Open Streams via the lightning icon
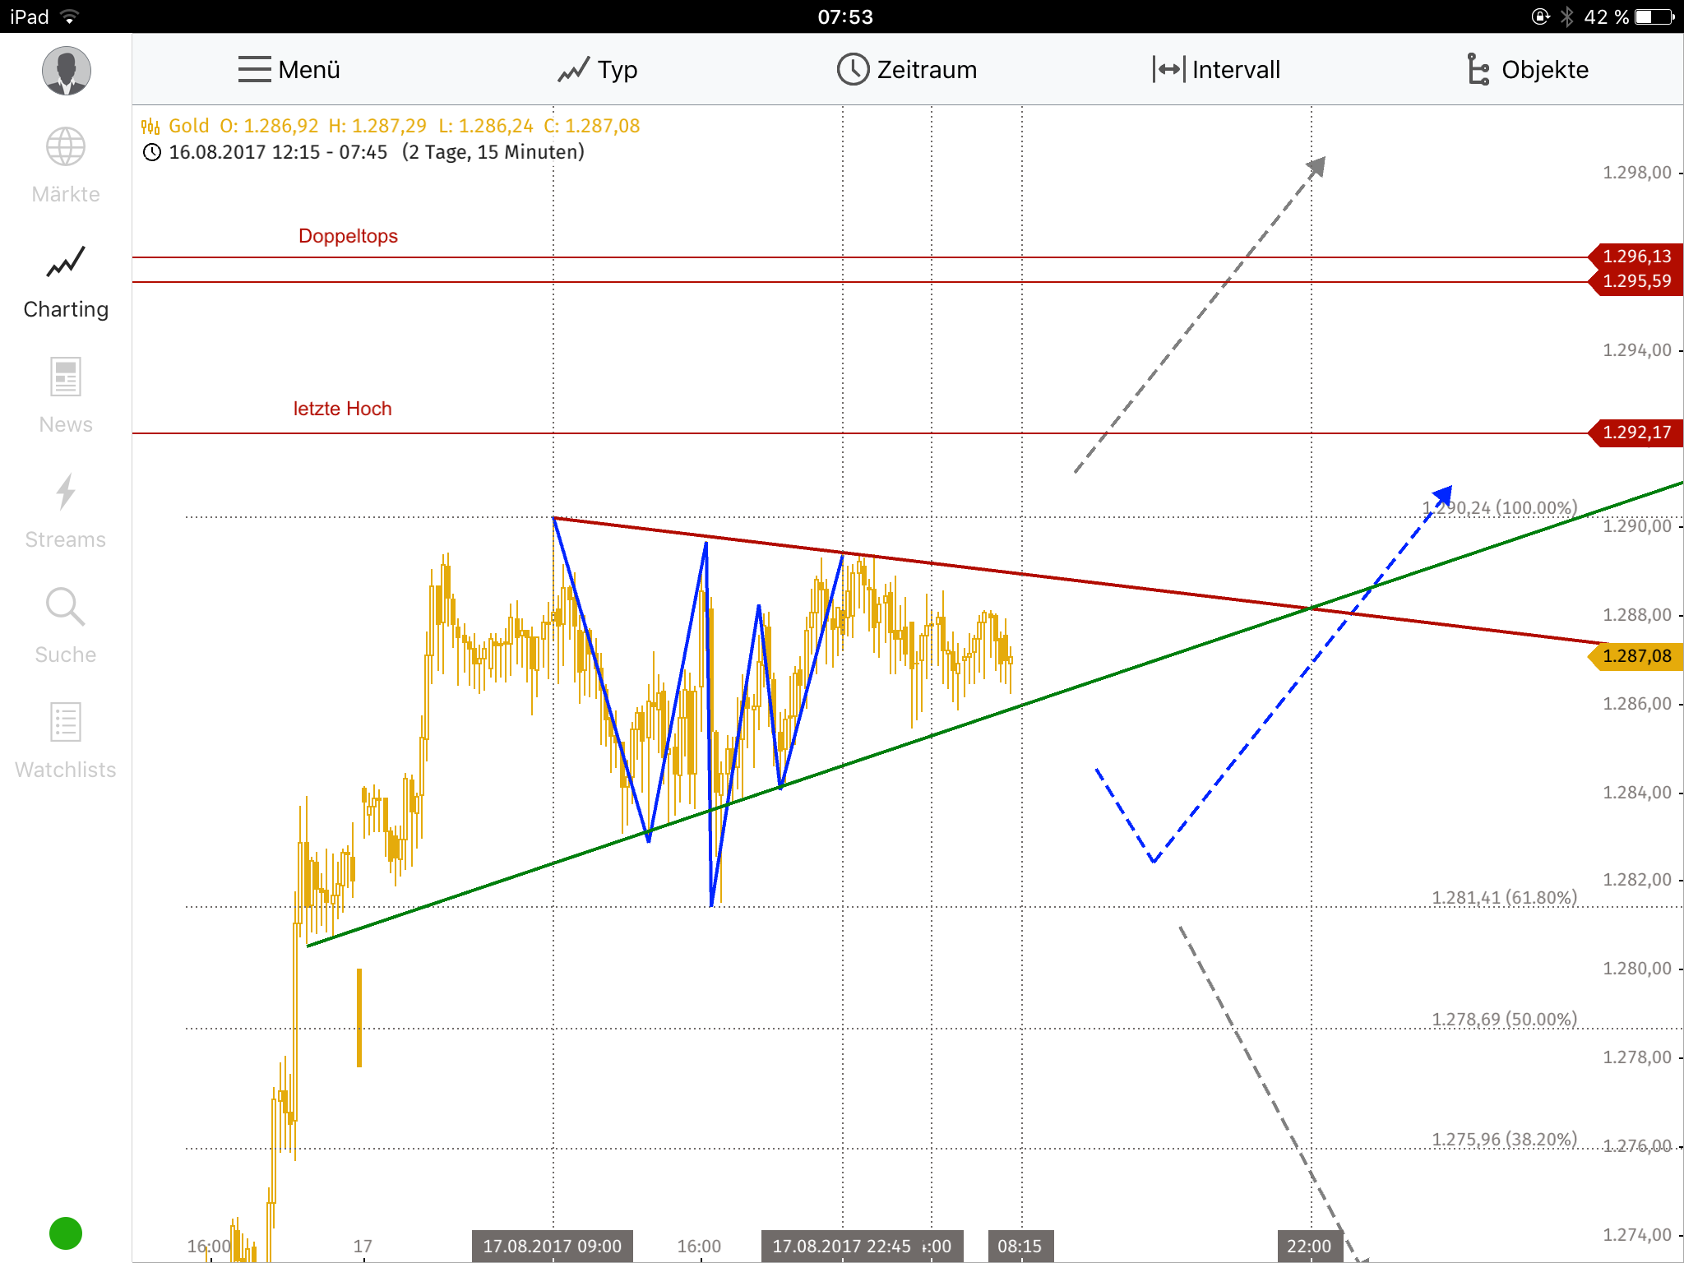This screenshot has height=1263, width=1684. pyautogui.click(x=66, y=493)
